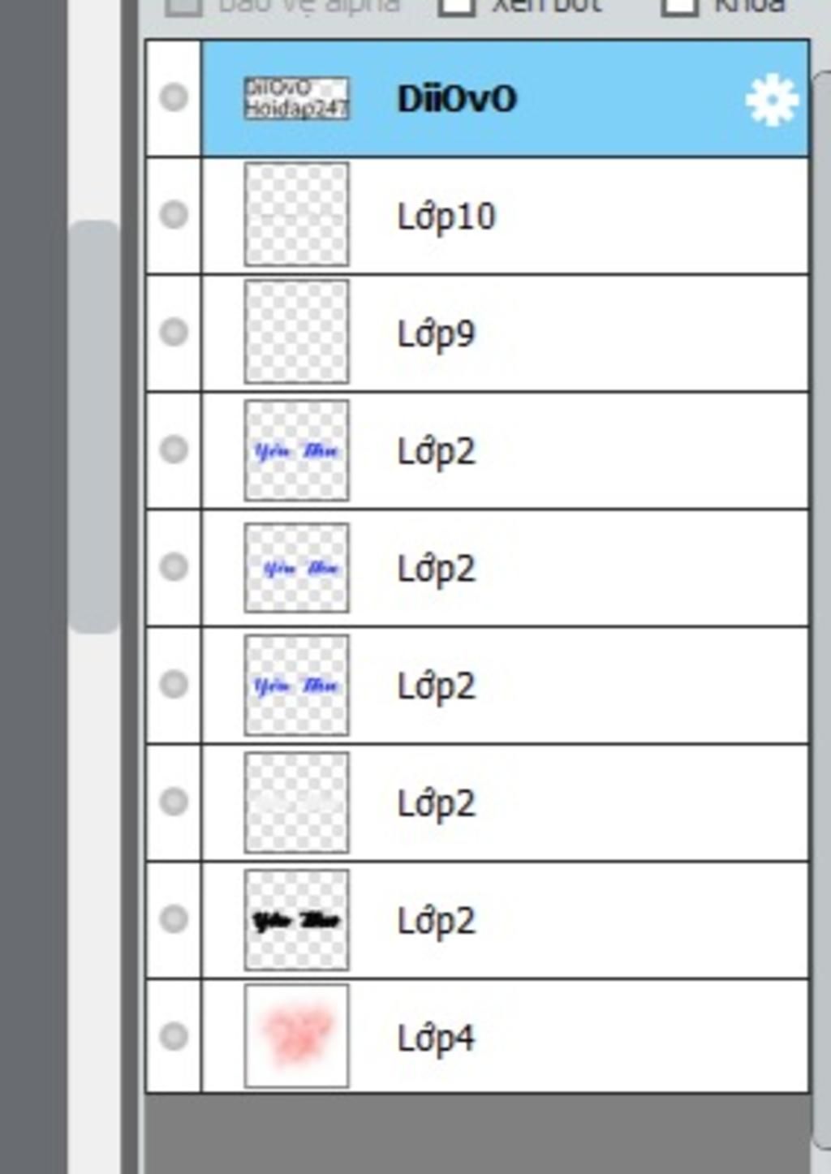Select the Lớp4 layer
831x1174 pixels.
point(505,1037)
